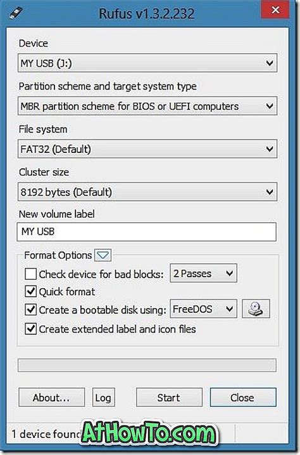Click the New volume label text field
Image resolution: width=300 pixels, height=455 pixels.
pos(147,232)
